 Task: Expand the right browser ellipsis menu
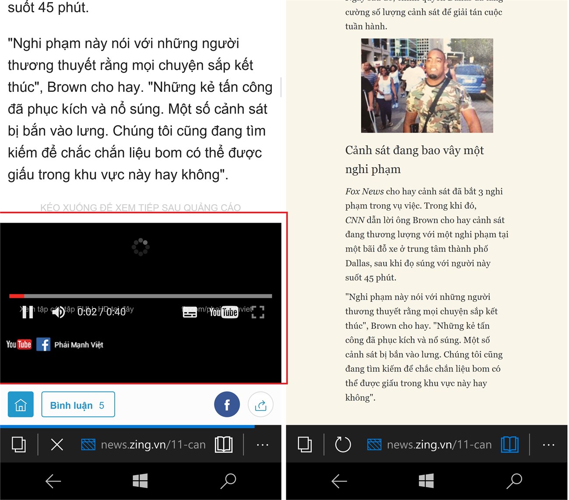click(x=548, y=444)
